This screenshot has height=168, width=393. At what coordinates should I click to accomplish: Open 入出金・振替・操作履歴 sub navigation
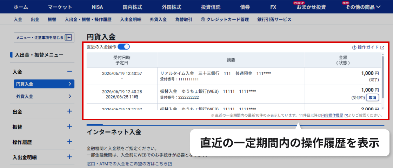click(88, 20)
